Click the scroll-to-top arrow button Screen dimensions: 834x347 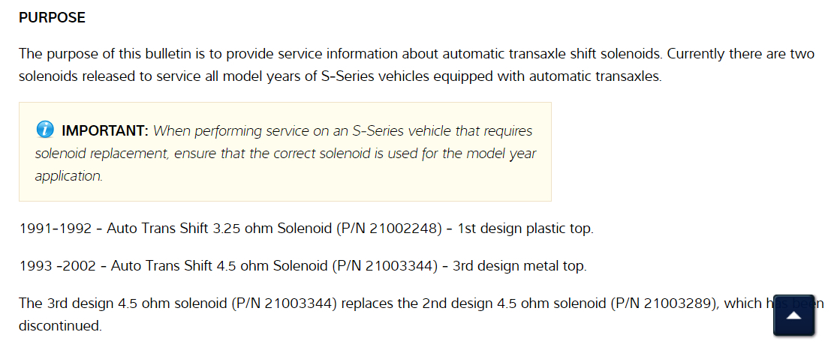pos(793,315)
